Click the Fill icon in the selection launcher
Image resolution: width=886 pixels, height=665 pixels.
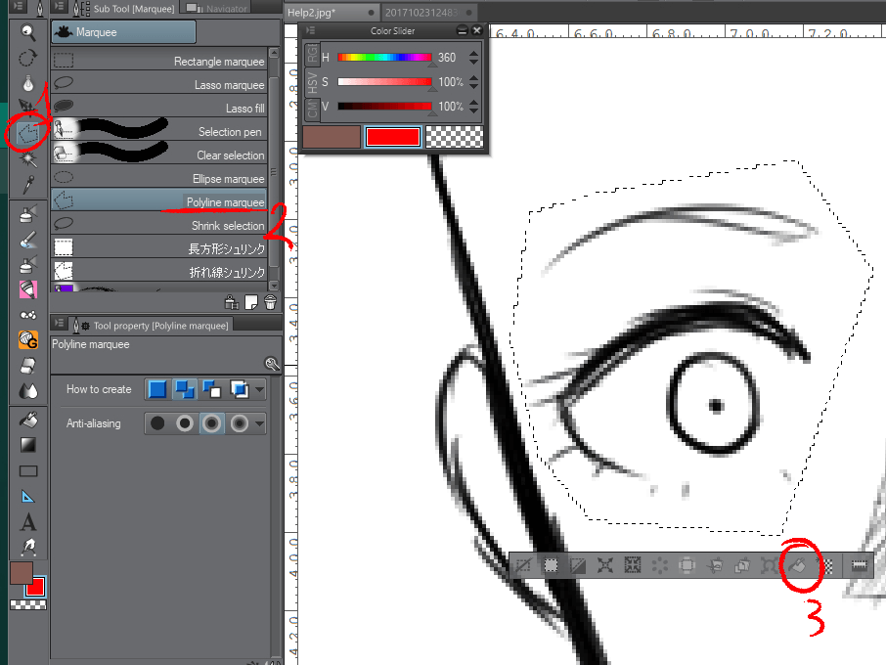(x=797, y=565)
